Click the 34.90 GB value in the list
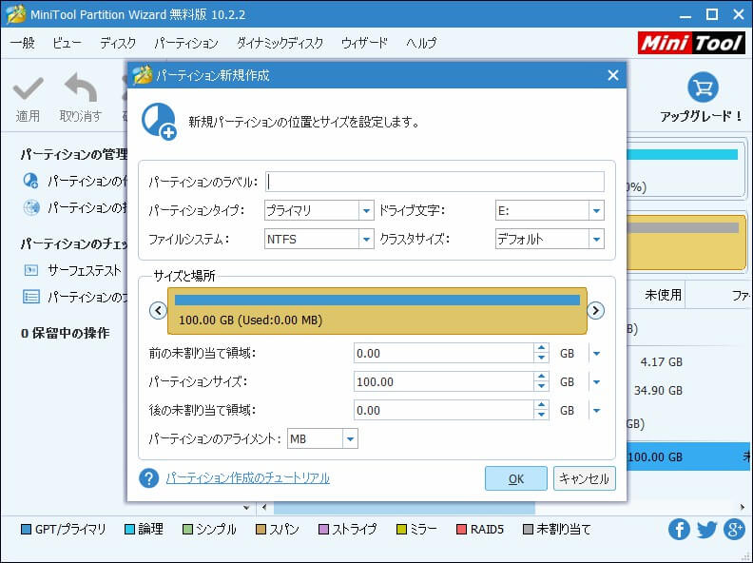The height and width of the screenshot is (563, 753). (658, 391)
